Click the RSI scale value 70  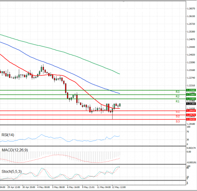click(188, 132)
